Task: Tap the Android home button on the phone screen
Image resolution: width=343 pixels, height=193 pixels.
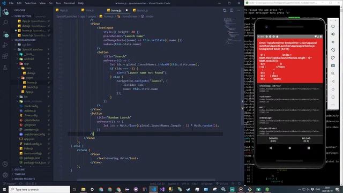Action: coord(289,148)
